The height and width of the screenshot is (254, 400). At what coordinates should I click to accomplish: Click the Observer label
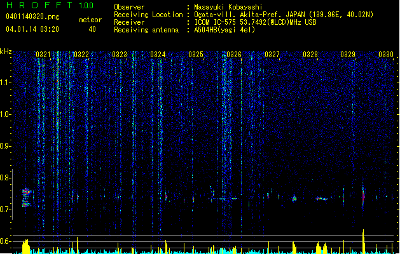pyautogui.click(x=129, y=7)
